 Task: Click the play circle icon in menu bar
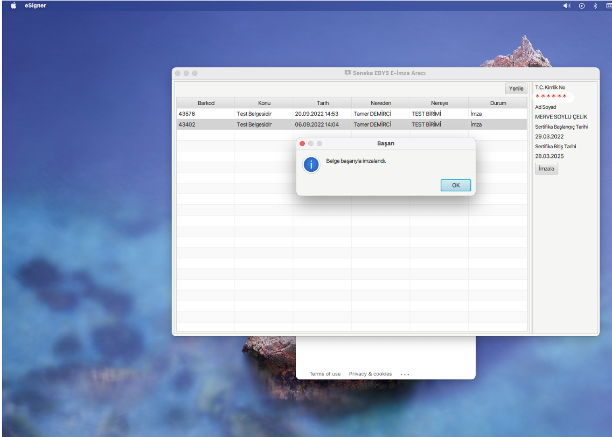[582, 5]
